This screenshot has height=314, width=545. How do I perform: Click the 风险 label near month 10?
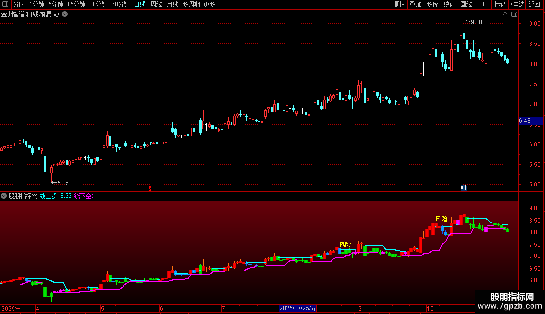[x=441, y=219]
